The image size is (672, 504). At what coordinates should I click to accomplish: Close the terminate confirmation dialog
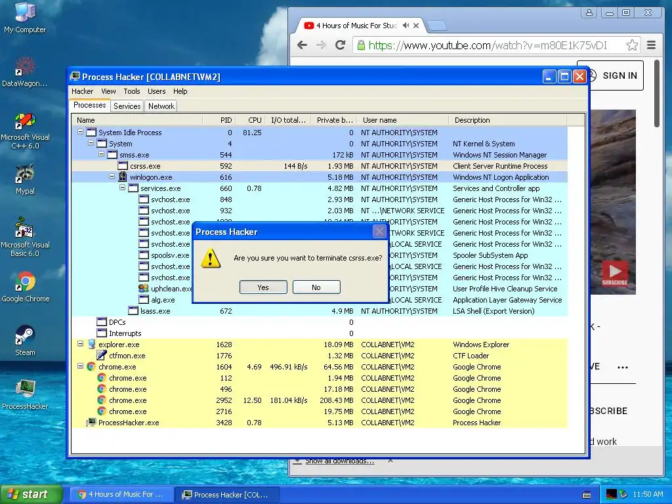click(379, 232)
